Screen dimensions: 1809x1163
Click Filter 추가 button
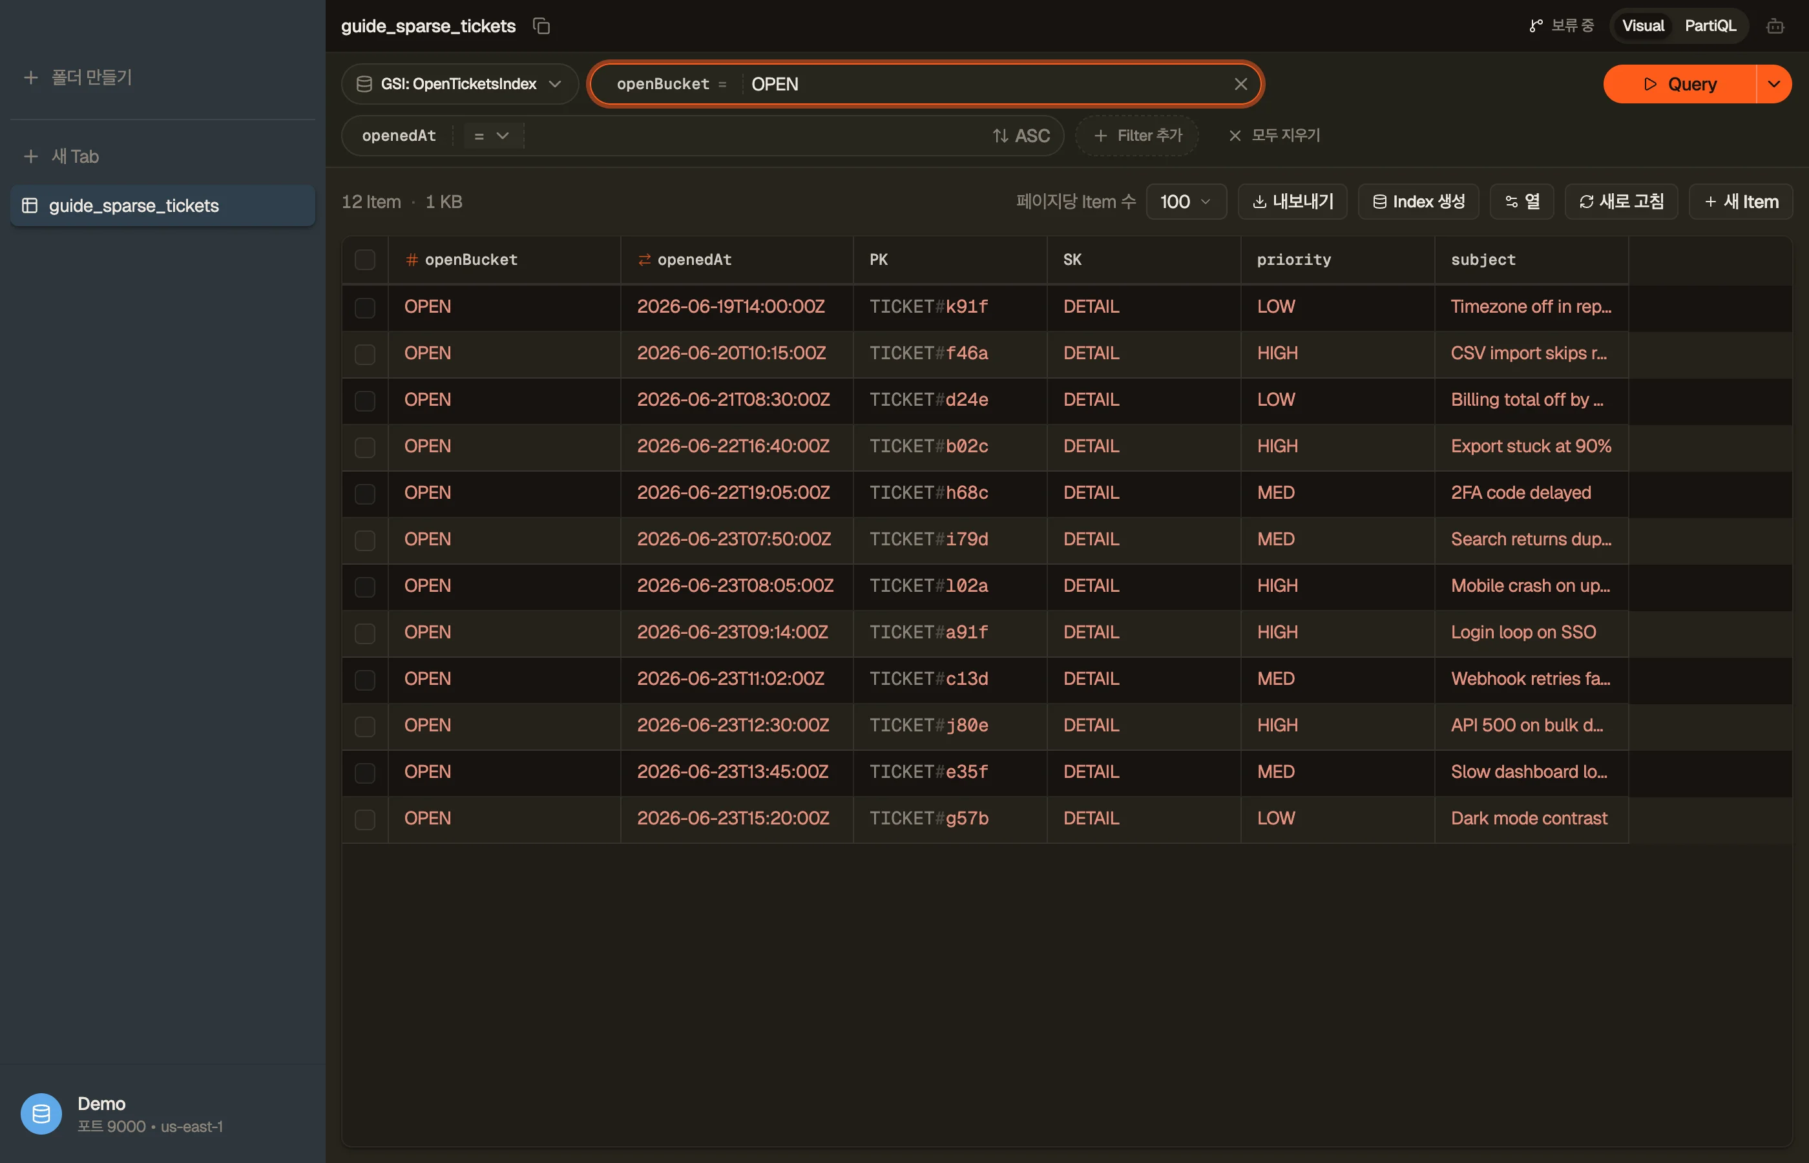(x=1137, y=136)
